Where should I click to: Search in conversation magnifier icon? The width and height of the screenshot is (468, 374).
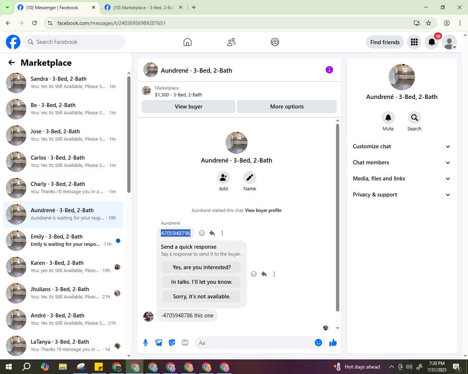coord(415,118)
